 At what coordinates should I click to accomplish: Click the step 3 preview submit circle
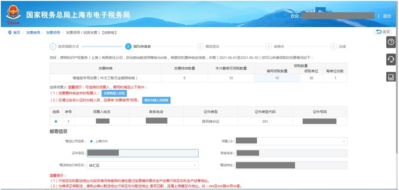pos(200,47)
